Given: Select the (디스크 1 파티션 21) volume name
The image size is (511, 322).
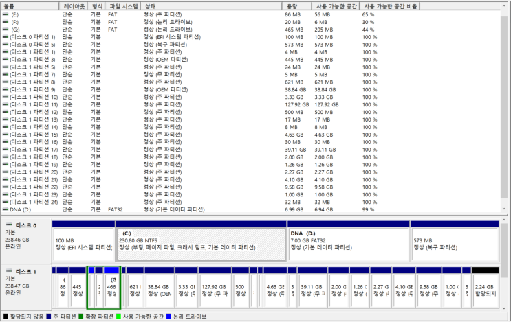Looking at the screenshot, I should [34, 179].
